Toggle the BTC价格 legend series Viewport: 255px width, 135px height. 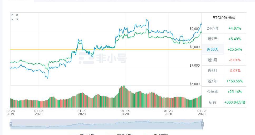pos(124,134)
